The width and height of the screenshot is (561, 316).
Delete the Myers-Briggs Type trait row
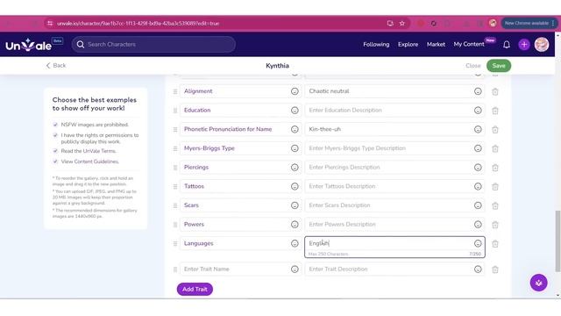coord(495,148)
